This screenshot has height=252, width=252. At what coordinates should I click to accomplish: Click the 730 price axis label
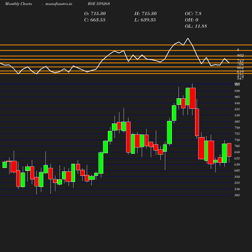[x=237, y=140]
